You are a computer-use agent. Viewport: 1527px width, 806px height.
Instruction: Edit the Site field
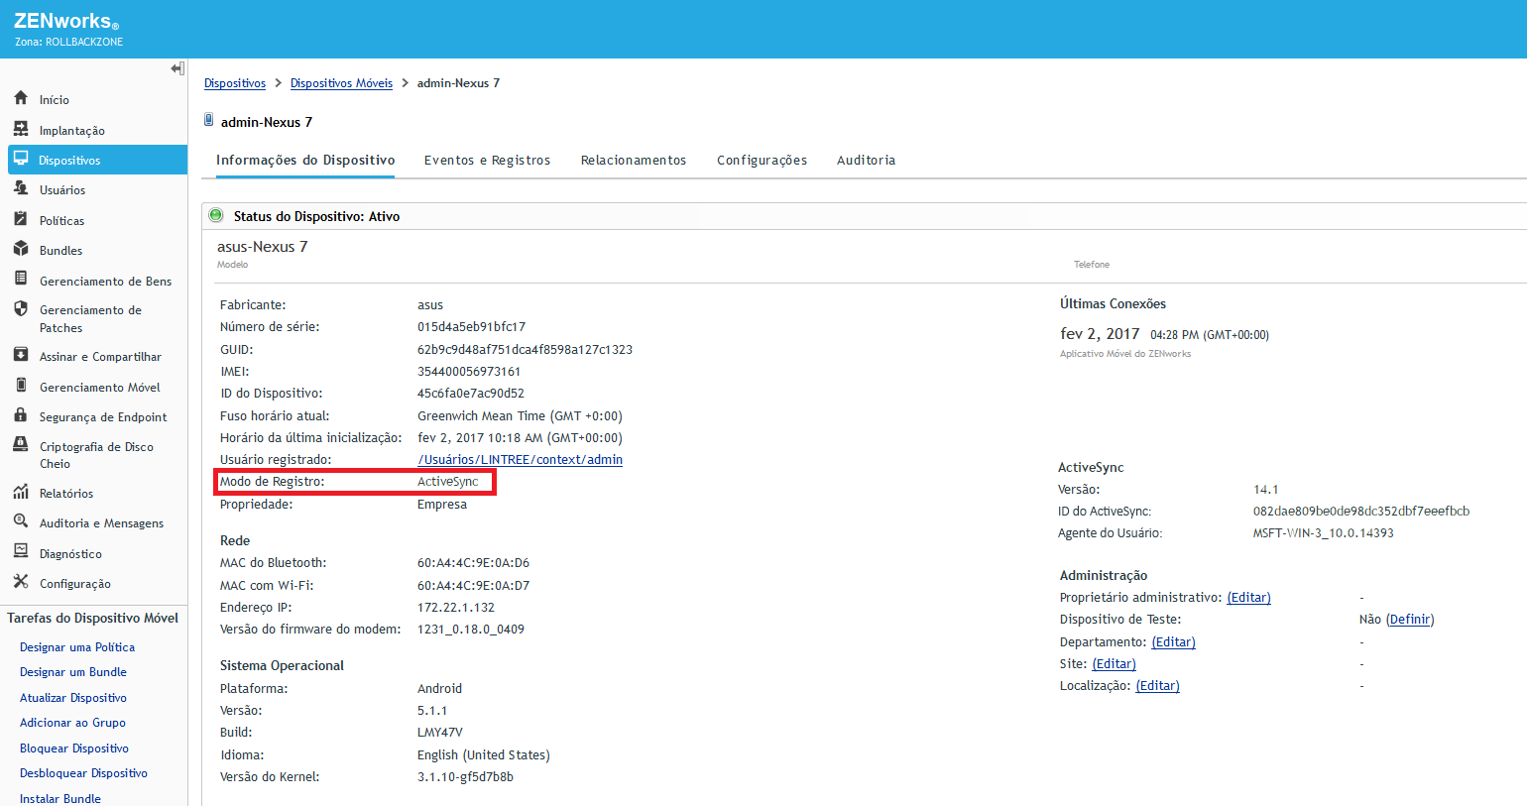[x=1114, y=664]
